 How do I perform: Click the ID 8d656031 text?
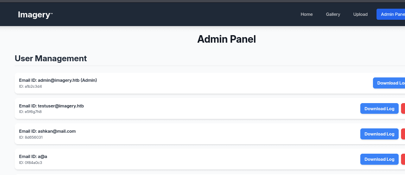pyautogui.click(x=31, y=137)
